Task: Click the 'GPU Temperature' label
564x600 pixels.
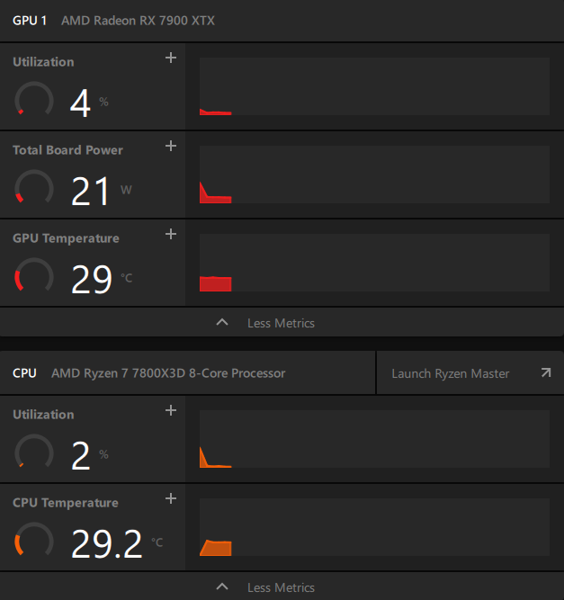Action: coord(66,238)
